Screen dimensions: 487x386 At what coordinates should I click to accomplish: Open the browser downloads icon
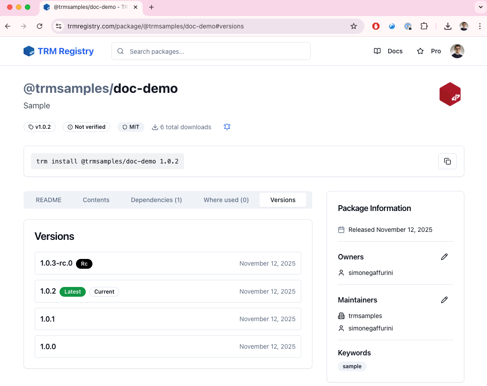click(447, 26)
